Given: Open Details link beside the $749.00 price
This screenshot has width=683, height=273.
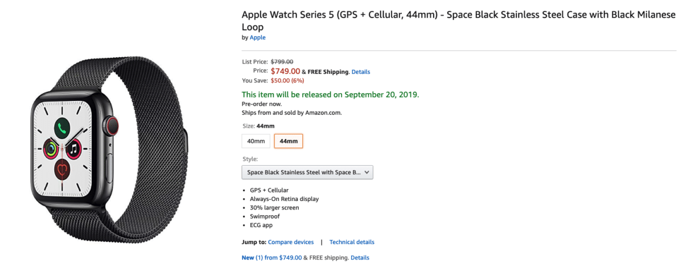Looking at the screenshot, I should click(x=361, y=72).
